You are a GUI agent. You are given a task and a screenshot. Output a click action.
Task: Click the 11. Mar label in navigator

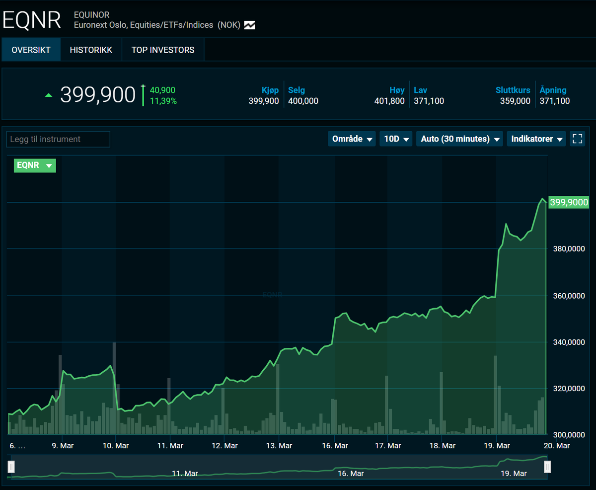185,473
